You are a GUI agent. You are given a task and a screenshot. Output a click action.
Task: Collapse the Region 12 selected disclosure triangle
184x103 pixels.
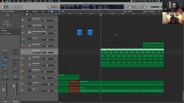[2, 11]
